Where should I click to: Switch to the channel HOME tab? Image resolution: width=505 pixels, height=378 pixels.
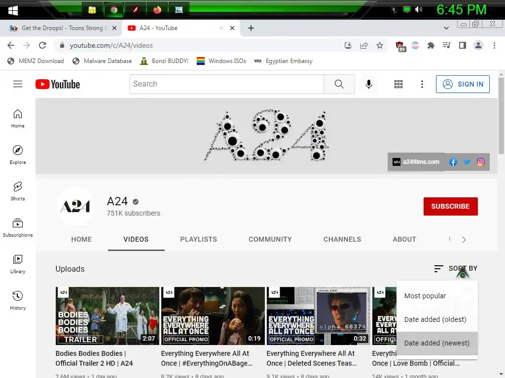tap(81, 240)
